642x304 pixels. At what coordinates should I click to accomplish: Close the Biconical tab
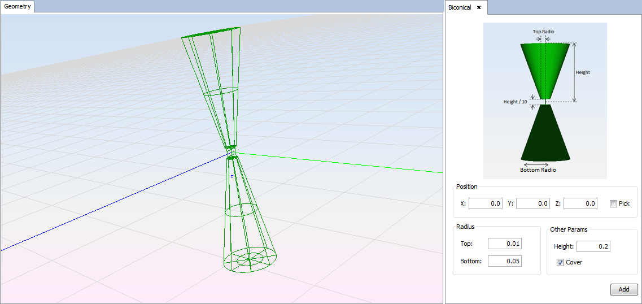point(479,7)
